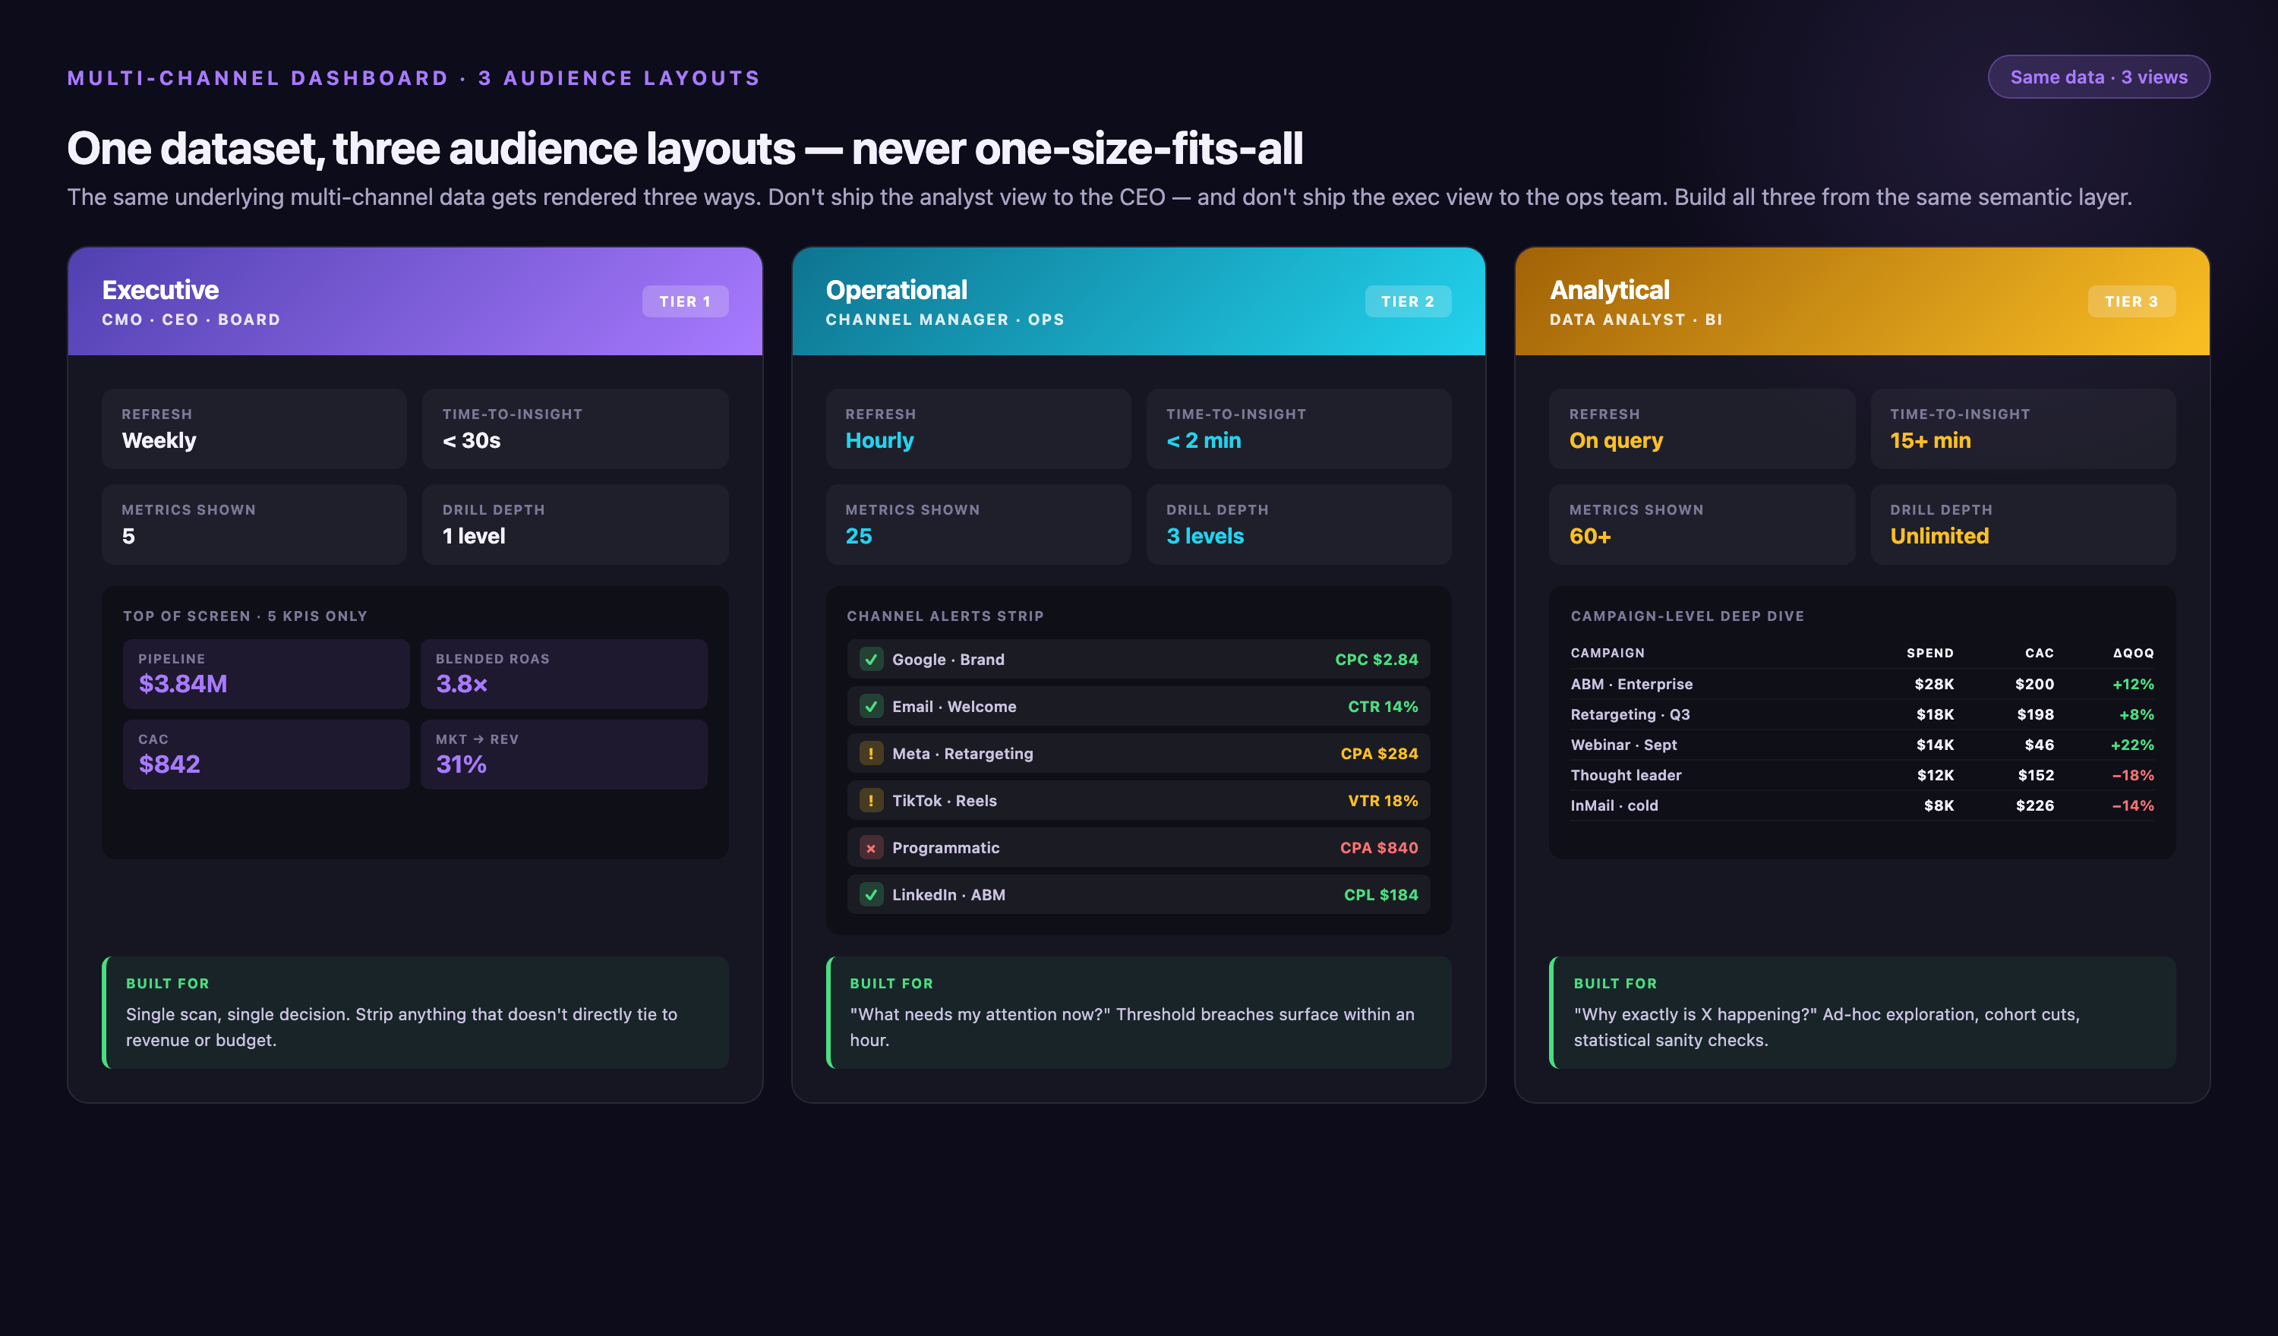Viewport: 2278px width, 1336px height.
Task: Click 'VTR 18%' in the TikTok Reels row
Action: click(1383, 801)
